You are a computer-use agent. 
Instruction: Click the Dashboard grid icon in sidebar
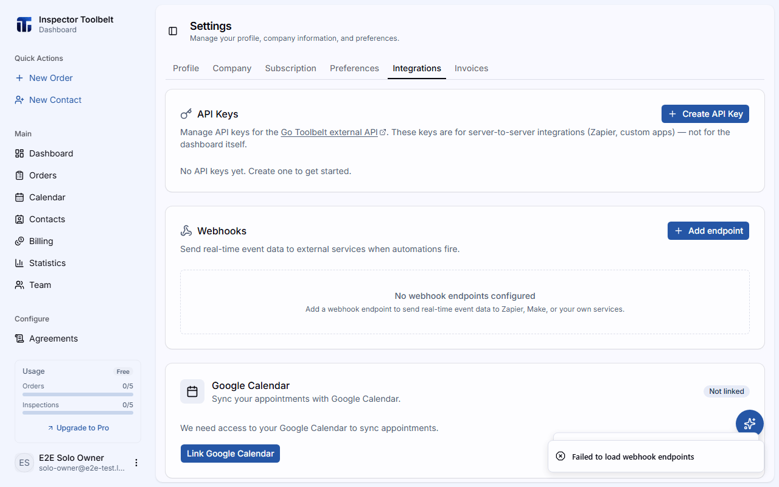(19, 153)
